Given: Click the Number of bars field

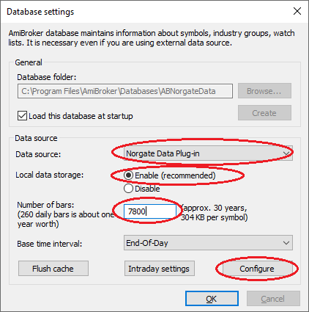Looking at the screenshot, I should pos(149,211).
